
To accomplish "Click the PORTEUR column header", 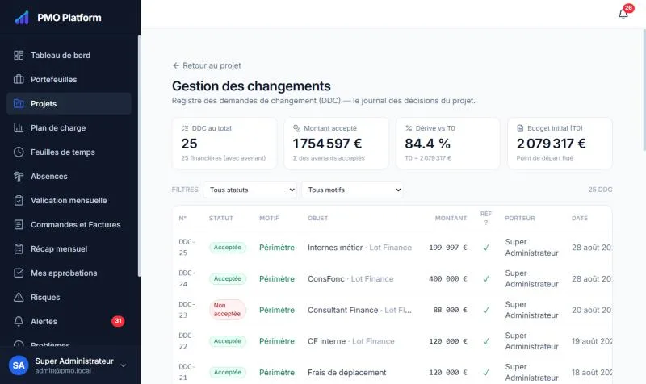I will tap(520, 218).
